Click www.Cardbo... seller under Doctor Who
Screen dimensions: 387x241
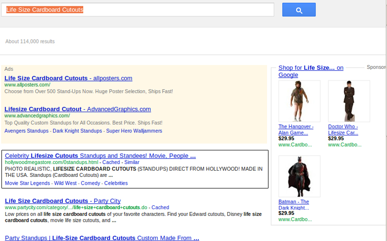pos(344,145)
